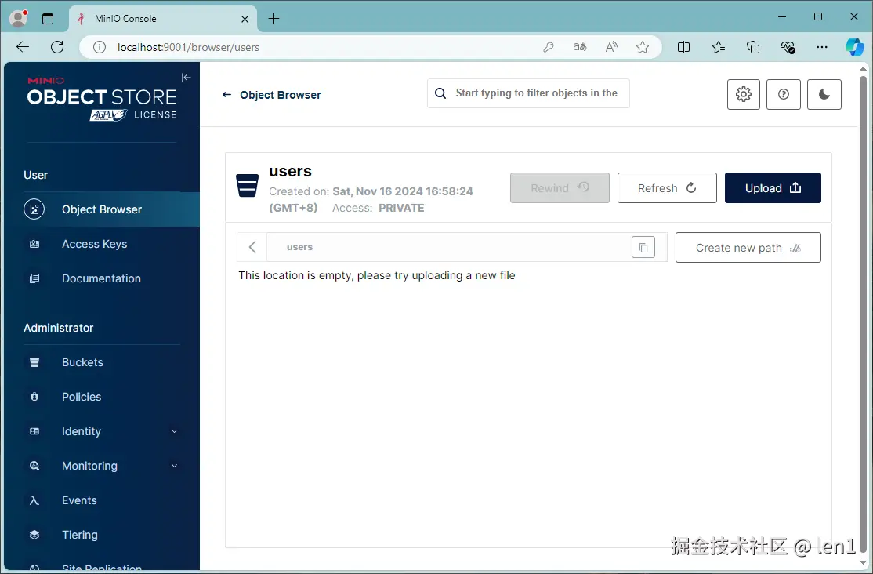Click the address bar URL
This screenshot has width=873, height=574.
188,47
